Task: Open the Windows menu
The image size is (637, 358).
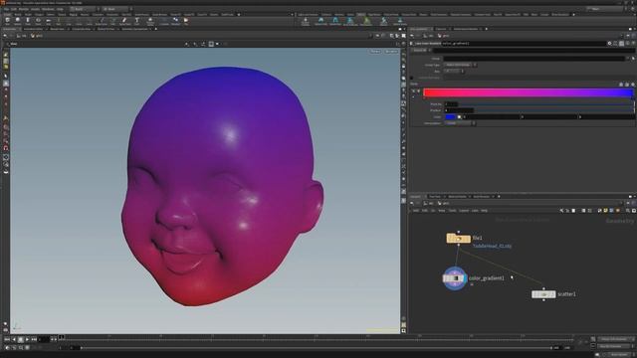Action: (48, 9)
